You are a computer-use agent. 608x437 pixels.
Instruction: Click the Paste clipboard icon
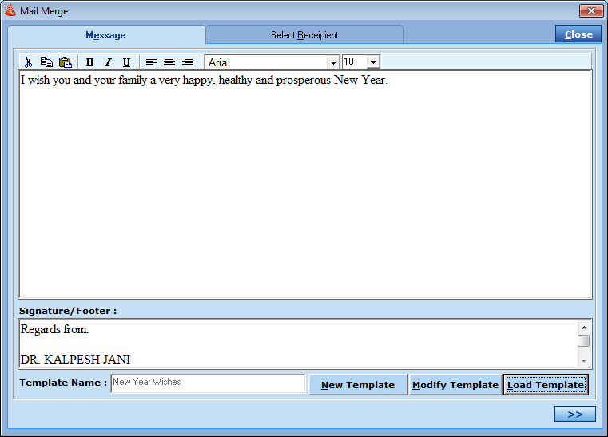tap(65, 62)
